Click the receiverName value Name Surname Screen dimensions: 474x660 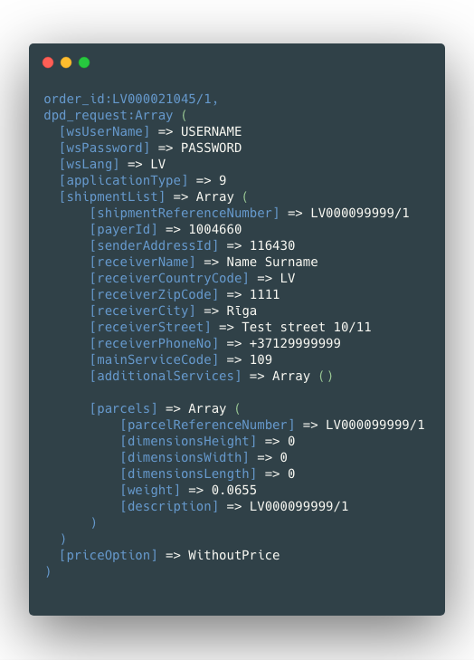click(272, 262)
